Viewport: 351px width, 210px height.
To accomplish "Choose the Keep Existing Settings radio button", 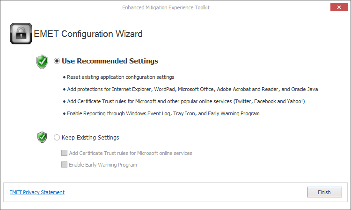I will pyautogui.click(x=57, y=138).
